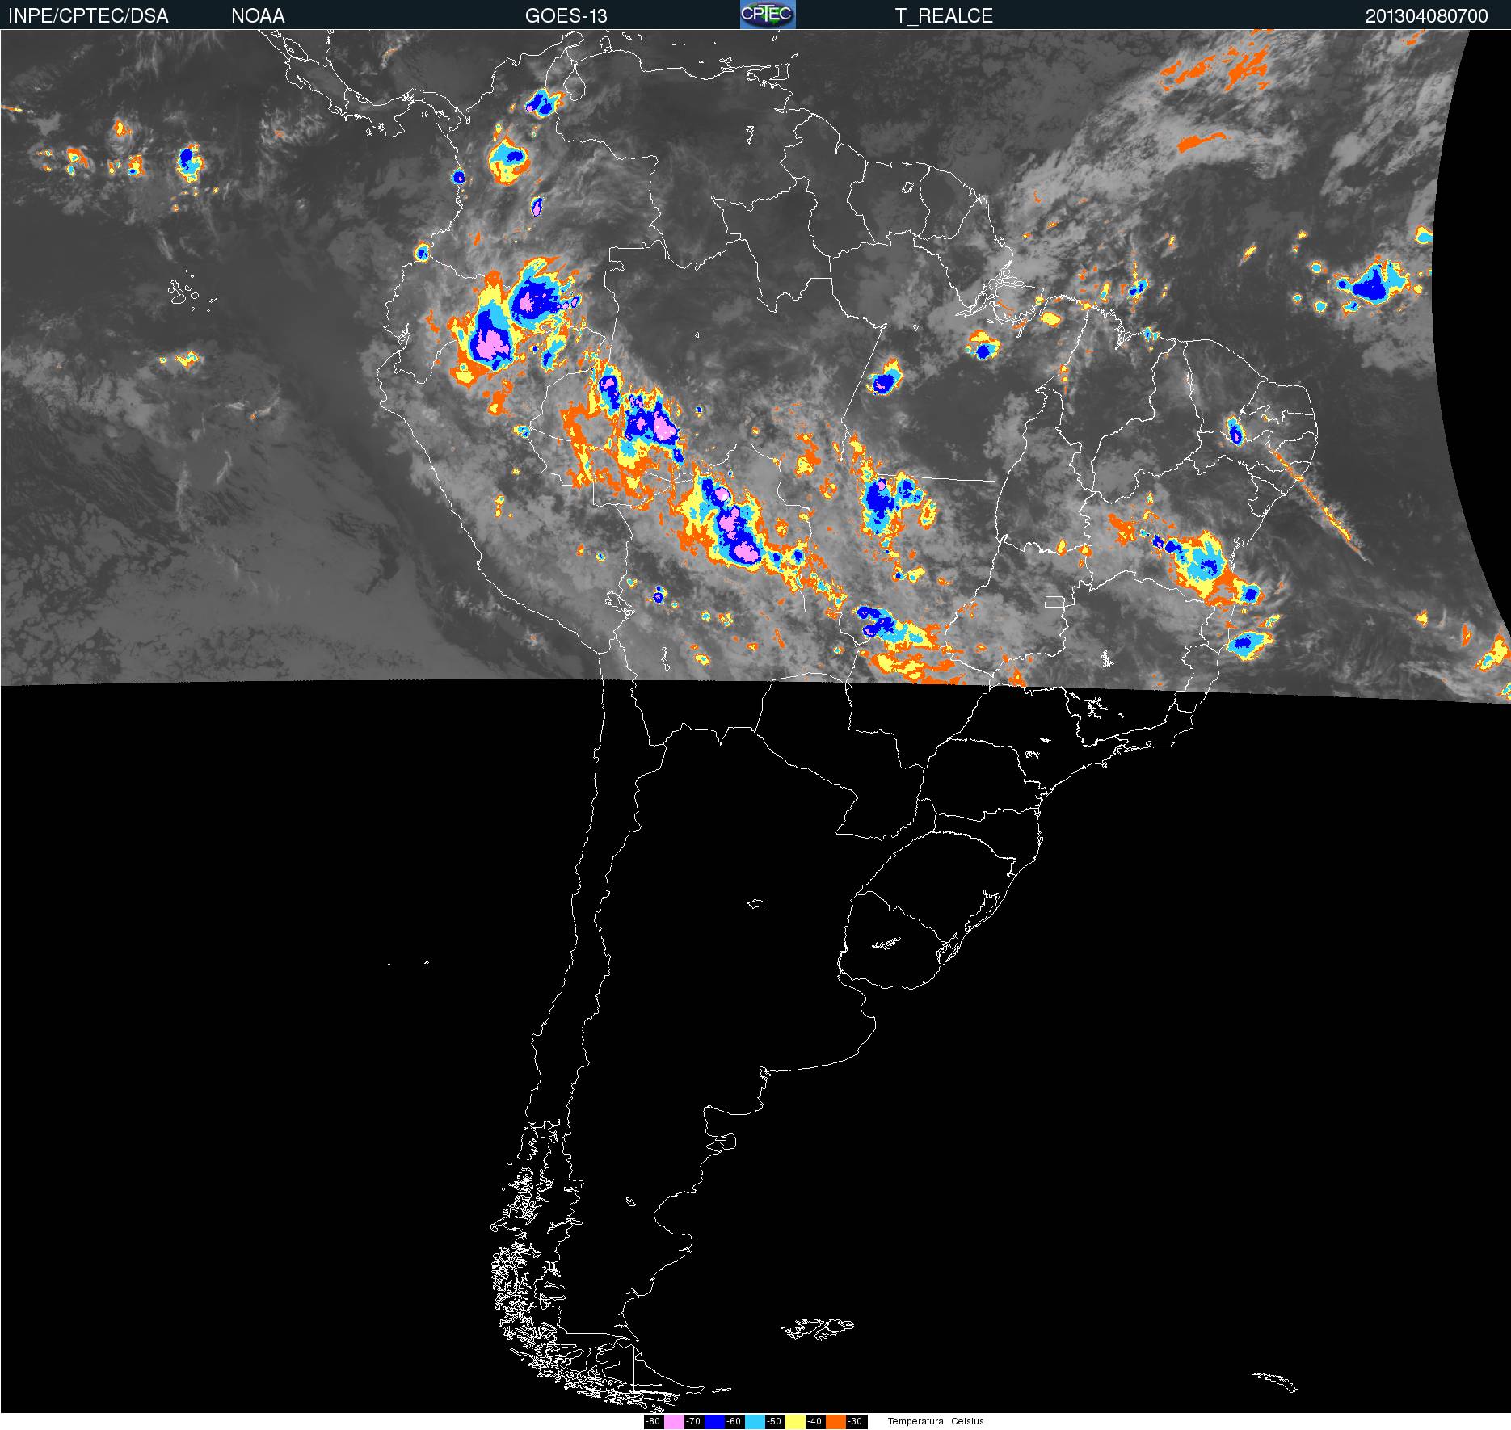Screen dimensions: 1511x1430
Task: Select the light blue legend swatch
Action: click(755, 1421)
